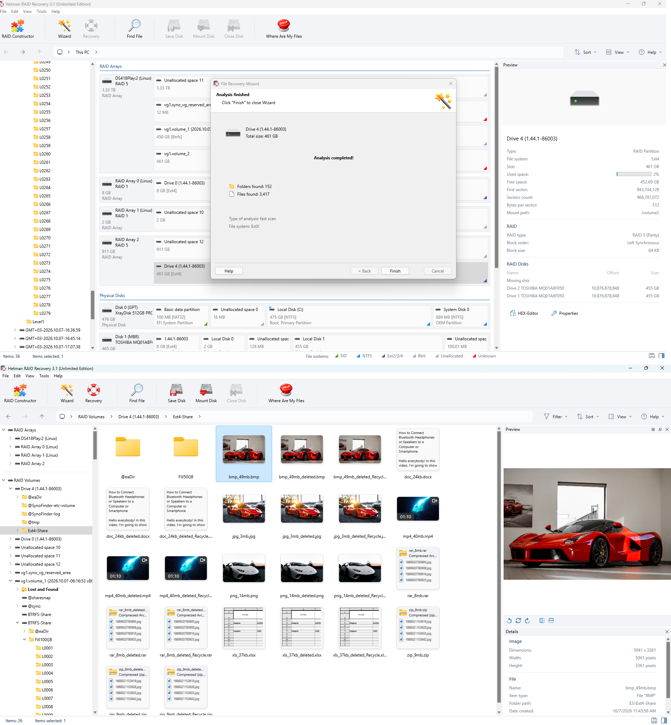This screenshot has height=725, width=671.
Task: Open the HEX-Editor in the upper window
Action: point(524,313)
